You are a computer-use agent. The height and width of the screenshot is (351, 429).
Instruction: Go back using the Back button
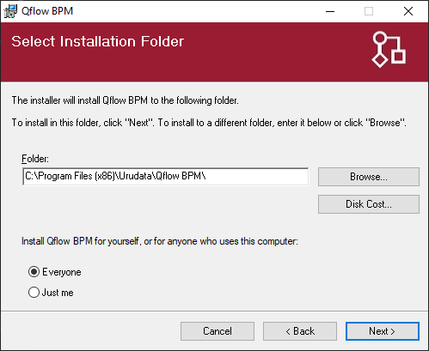click(300, 331)
